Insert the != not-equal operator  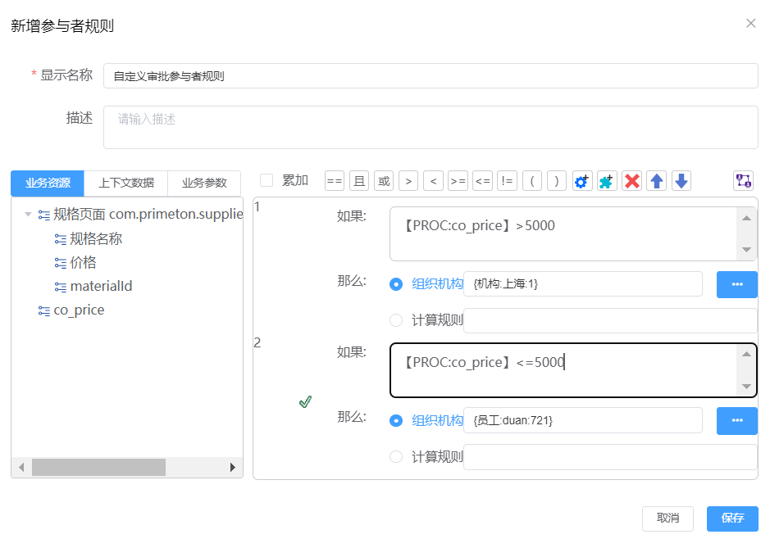pyautogui.click(x=507, y=181)
